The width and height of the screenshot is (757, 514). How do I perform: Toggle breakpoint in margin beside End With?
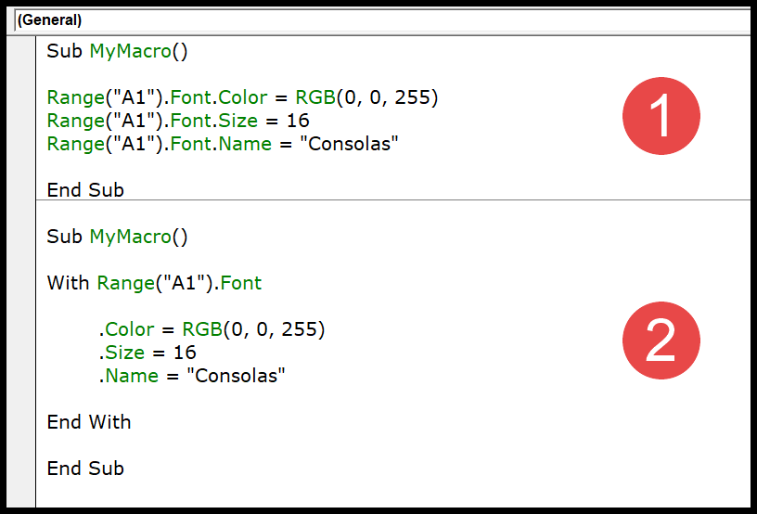(21, 422)
